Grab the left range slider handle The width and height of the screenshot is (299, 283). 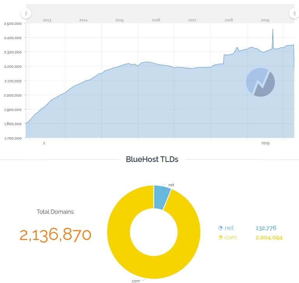pyautogui.click(x=26, y=13)
